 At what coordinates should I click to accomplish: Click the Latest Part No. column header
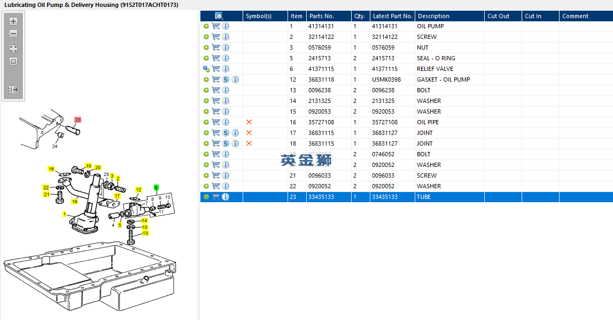[392, 16]
